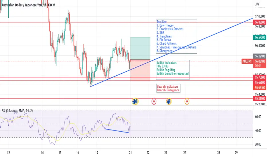The height and width of the screenshot is (157, 267).
Task: Click the 95.68800 red price label
Action: coord(260,83)
